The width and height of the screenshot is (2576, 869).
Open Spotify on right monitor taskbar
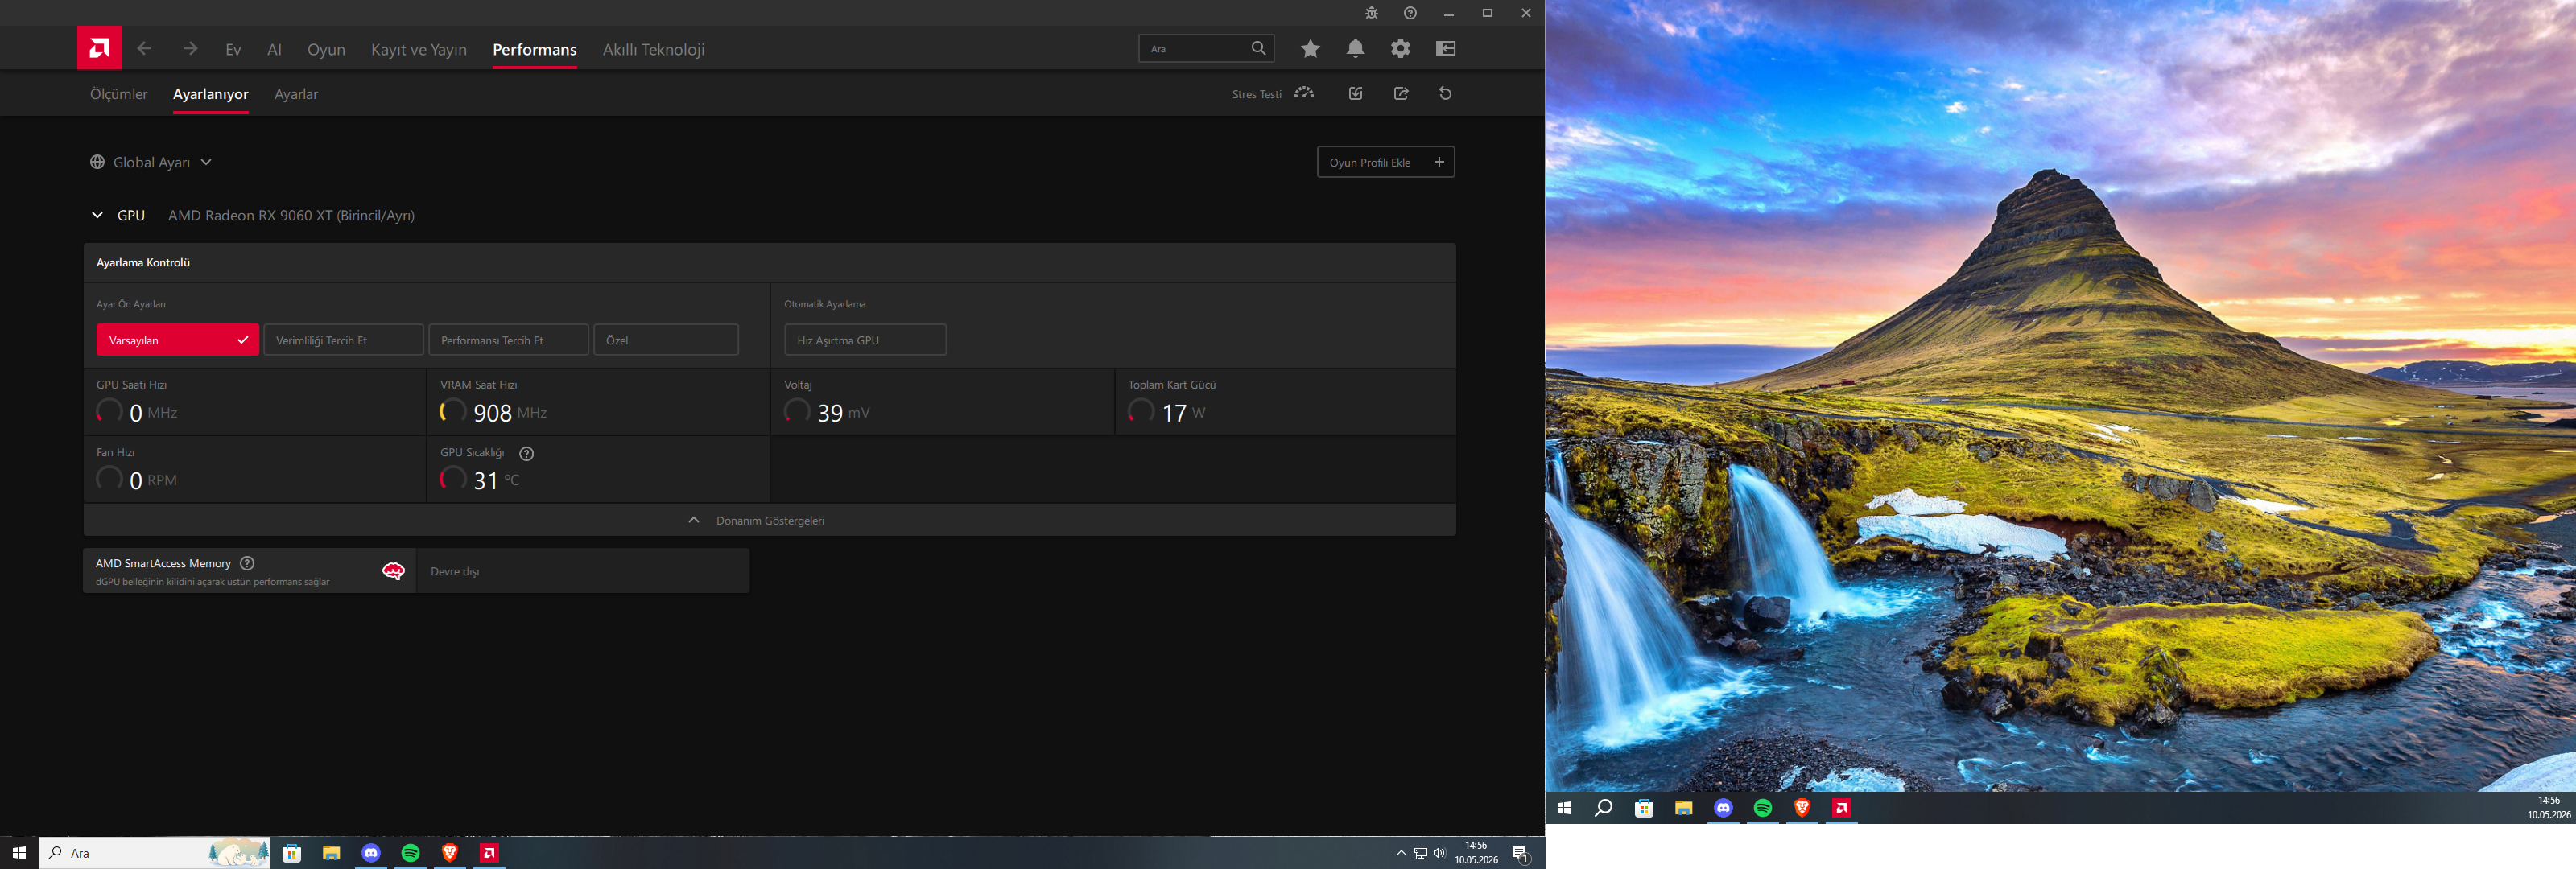pyautogui.click(x=1763, y=808)
